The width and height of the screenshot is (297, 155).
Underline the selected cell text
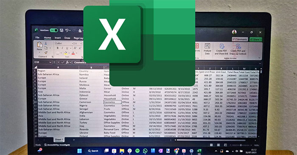(x=67, y=48)
